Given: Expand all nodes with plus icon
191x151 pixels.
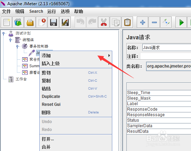Looking at the screenshot, I should tap(143, 22).
